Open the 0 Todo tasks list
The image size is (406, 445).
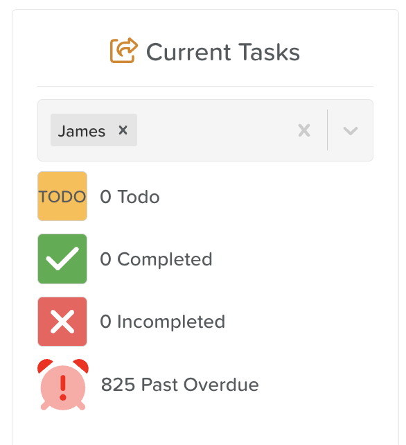tap(130, 197)
